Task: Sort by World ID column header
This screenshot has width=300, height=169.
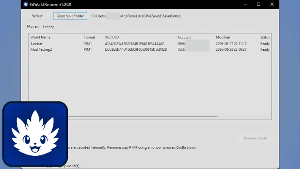Action: pos(112,37)
